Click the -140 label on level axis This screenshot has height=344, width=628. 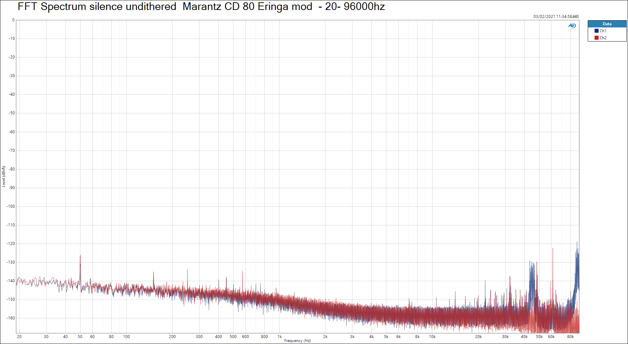pos(11,281)
